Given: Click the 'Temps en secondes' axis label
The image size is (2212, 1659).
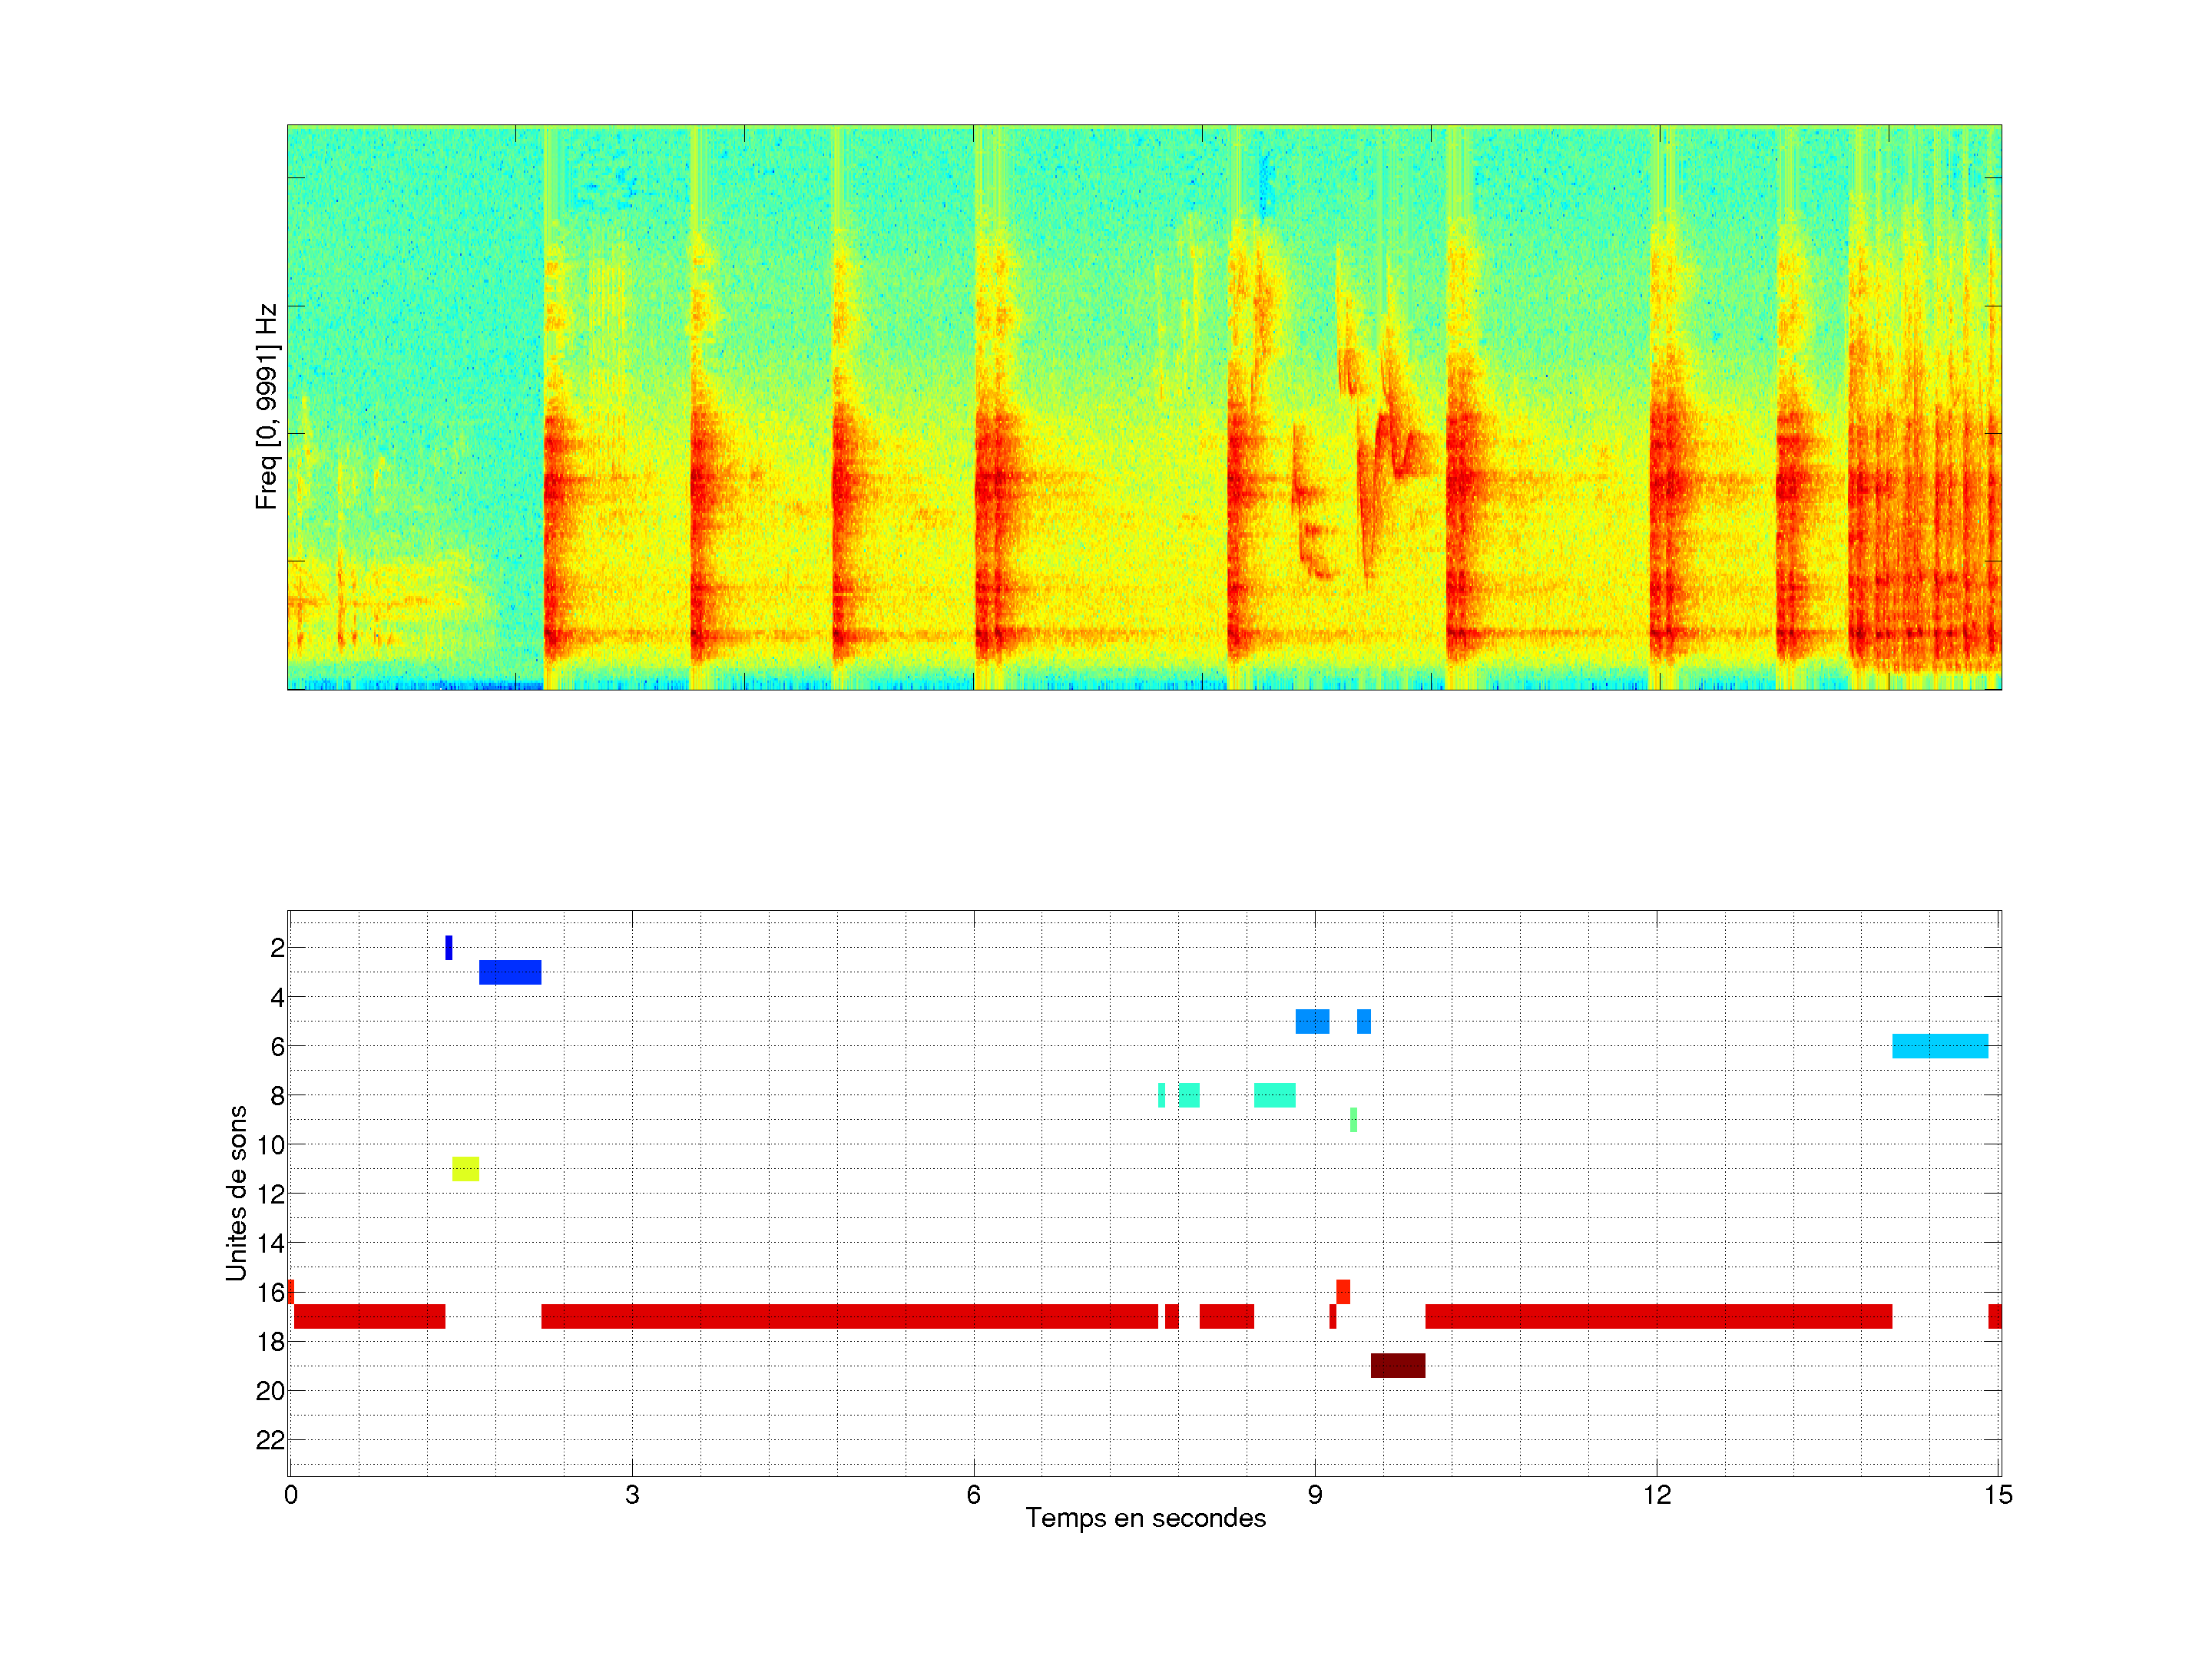Looking at the screenshot, I should [1145, 1518].
